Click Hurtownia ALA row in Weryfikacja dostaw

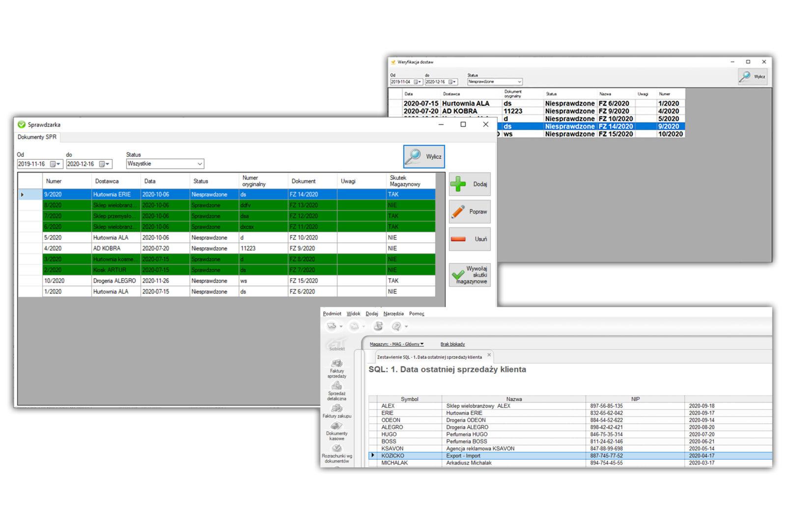click(x=536, y=104)
